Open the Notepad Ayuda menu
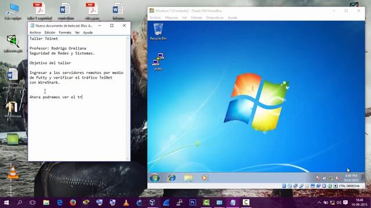Image resolution: width=371 pixels, height=208 pixels. coord(88,32)
